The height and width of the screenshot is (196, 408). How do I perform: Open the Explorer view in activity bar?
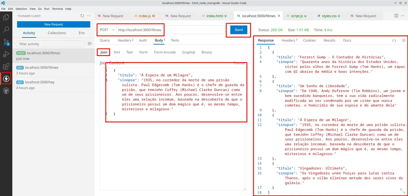pos(6,17)
